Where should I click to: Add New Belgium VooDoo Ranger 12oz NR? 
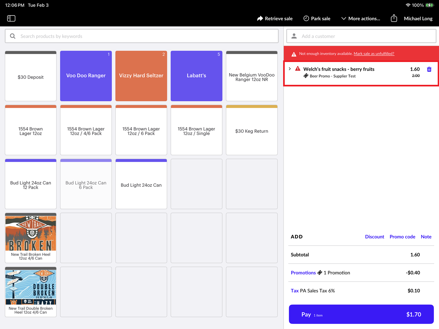(252, 76)
